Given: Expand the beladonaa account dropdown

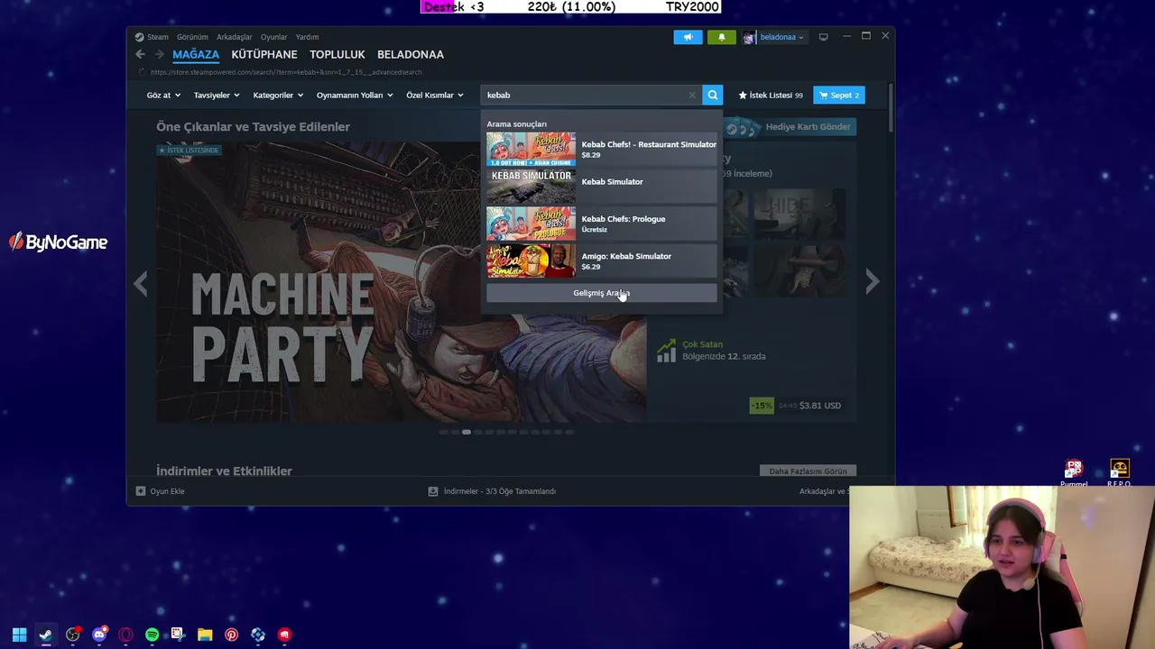Looking at the screenshot, I should (x=781, y=37).
